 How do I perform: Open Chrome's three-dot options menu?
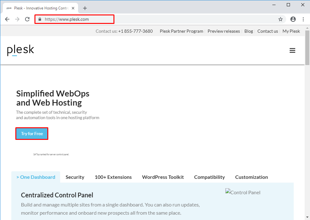pos(303,19)
